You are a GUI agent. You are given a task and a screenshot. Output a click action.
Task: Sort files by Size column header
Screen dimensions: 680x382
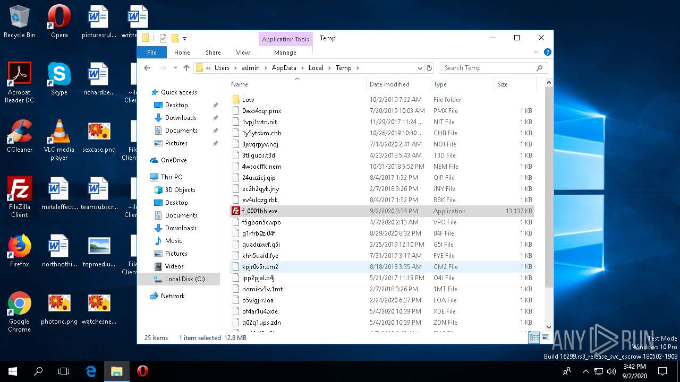click(515, 84)
